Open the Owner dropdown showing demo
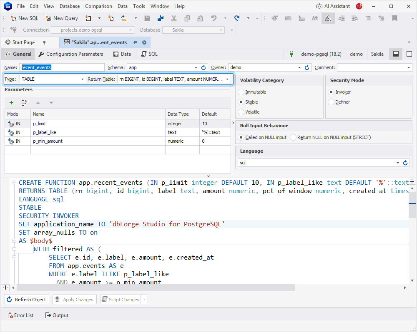 coord(299,67)
